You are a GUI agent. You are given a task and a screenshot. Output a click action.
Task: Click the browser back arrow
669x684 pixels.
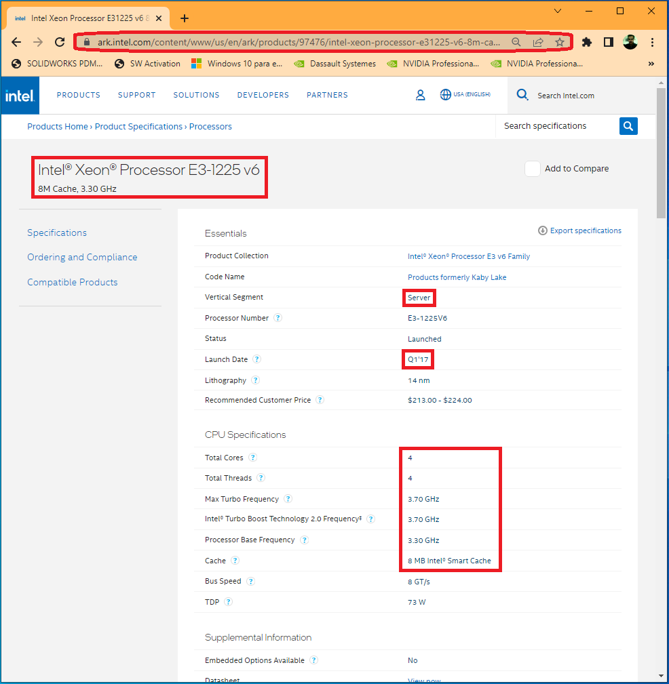pyautogui.click(x=16, y=42)
